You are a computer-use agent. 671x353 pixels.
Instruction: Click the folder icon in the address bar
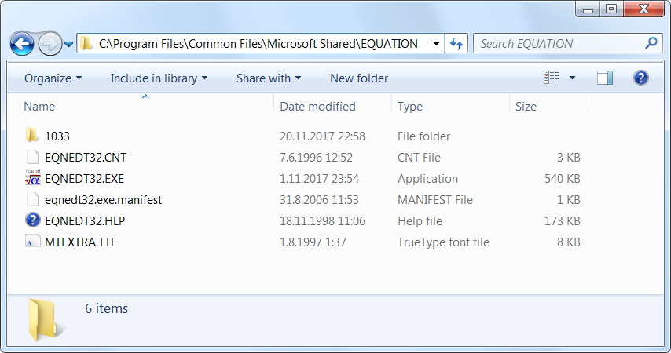point(86,43)
